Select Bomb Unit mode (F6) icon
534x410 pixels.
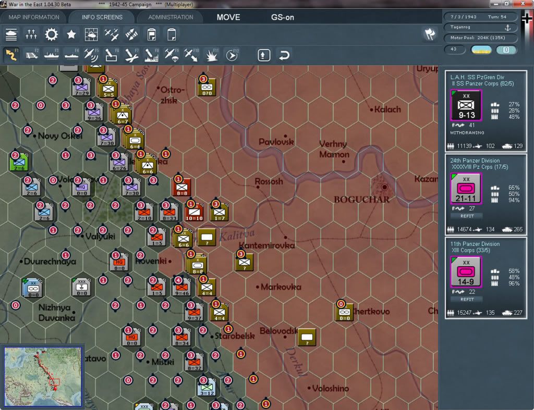pos(112,55)
